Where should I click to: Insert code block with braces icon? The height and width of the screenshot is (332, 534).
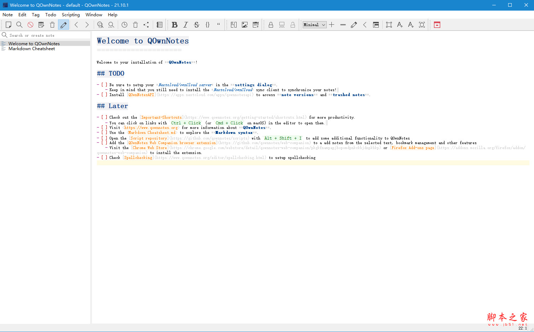coord(208,25)
